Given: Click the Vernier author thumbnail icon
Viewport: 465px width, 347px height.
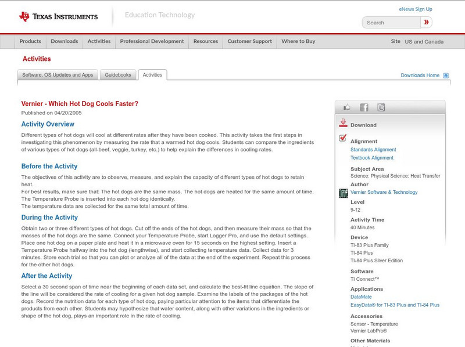Looking at the screenshot, I should pos(344,193).
